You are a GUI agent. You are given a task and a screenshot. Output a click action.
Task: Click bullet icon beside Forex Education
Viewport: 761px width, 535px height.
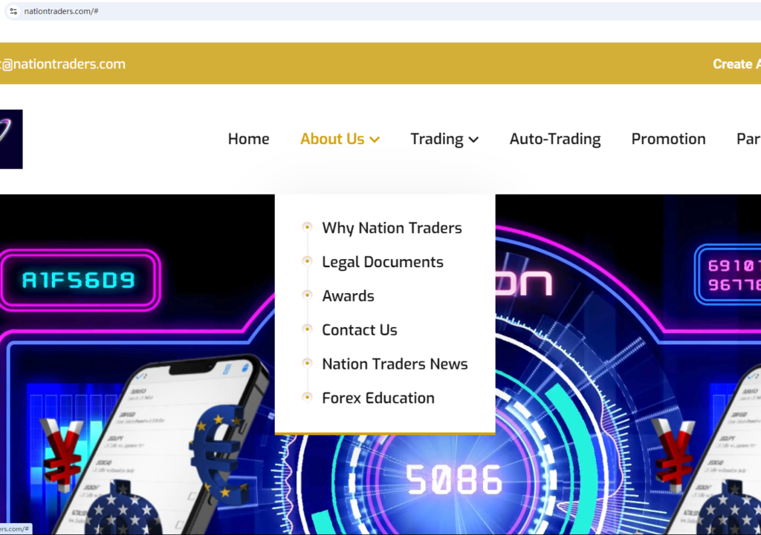tap(307, 397)
